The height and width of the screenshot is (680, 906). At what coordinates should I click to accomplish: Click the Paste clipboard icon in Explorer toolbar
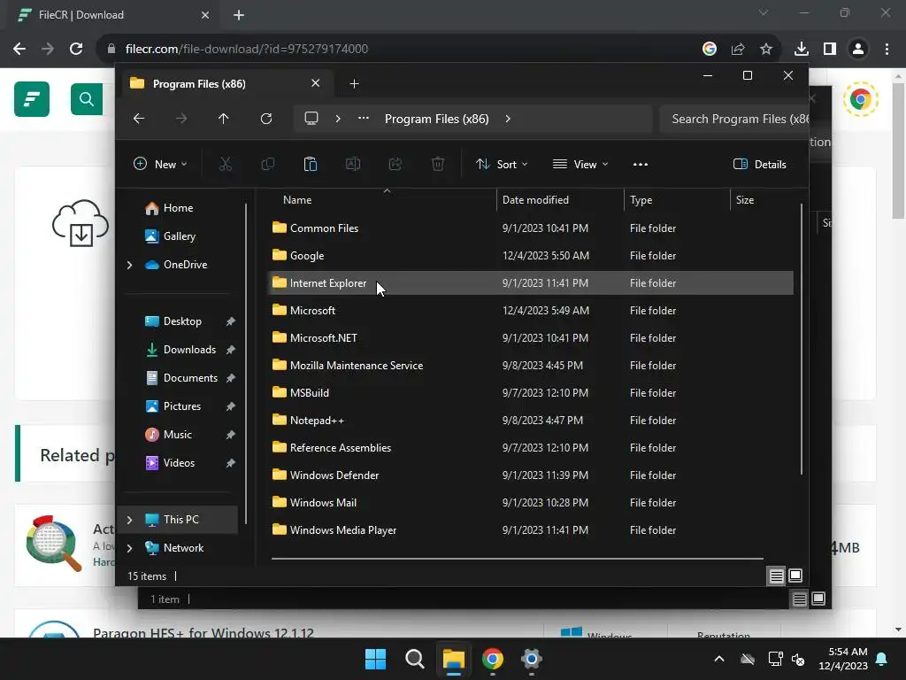tap(311, 164)
